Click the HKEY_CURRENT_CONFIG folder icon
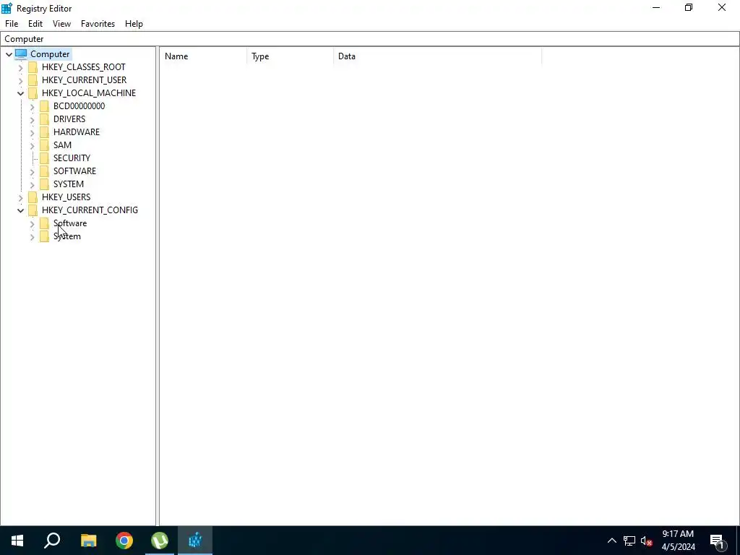This screenshot has height=555, width=740. coord(33,210)
